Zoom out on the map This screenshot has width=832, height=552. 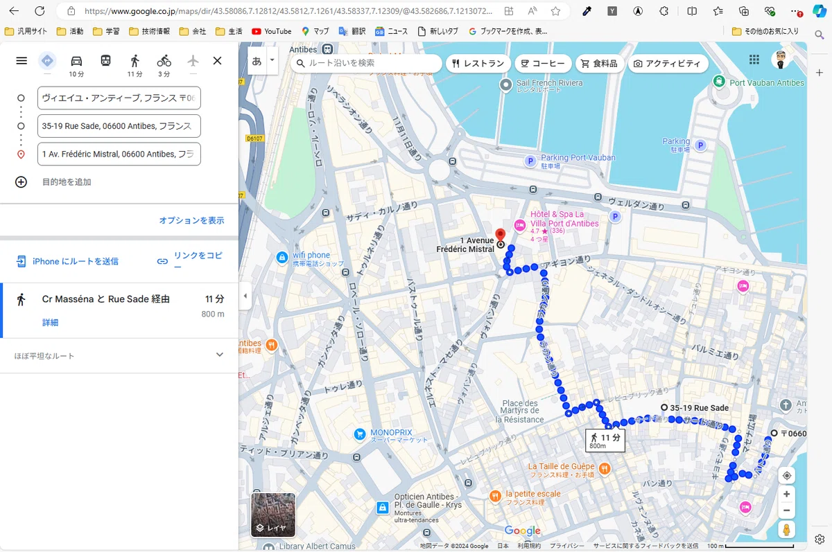(786, 510)
